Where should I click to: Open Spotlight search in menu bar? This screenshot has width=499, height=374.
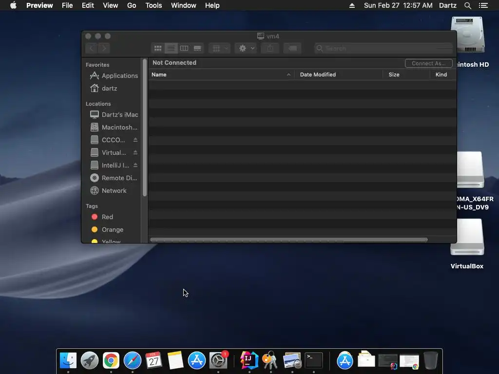point(468,5)
